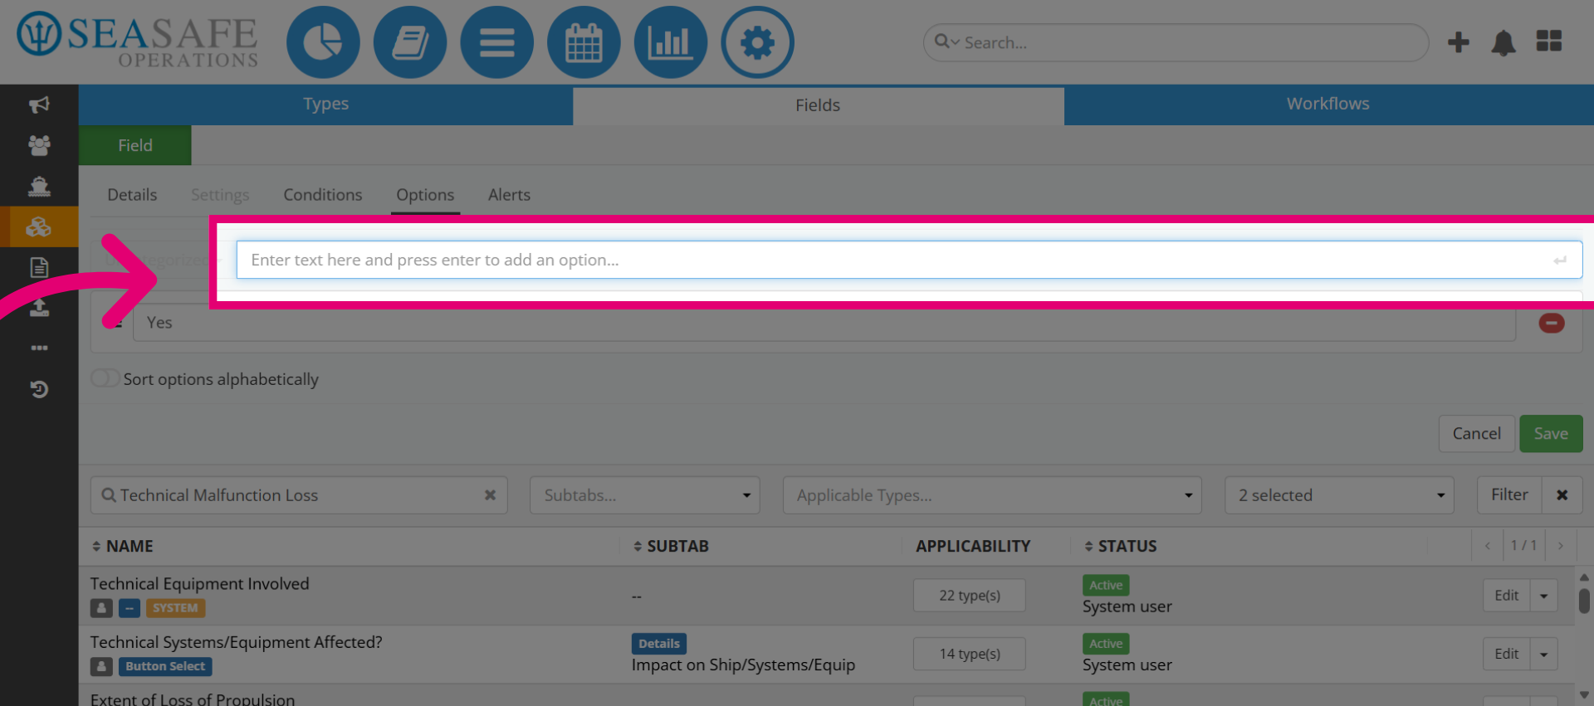Image resolution: width=1594 pixels, height=706 pixels.
Task: Open the ship sidebar icon
Action: [x=39, y=186]
